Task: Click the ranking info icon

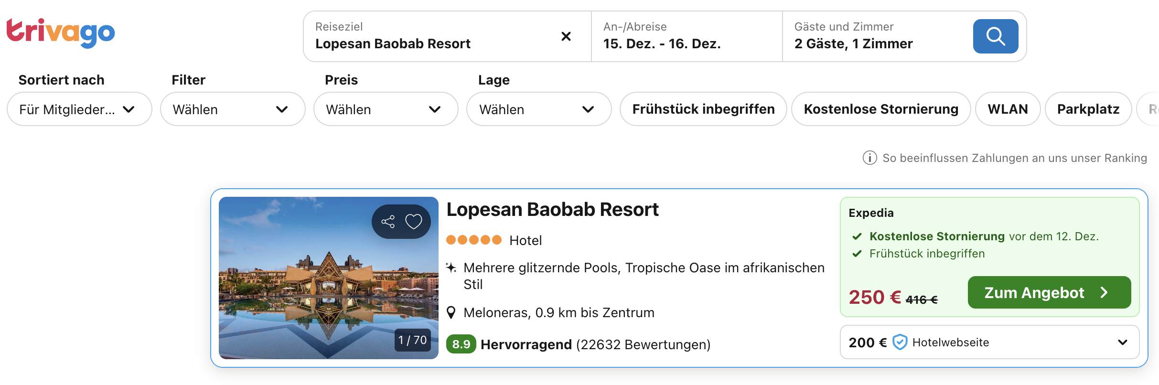Action: click(x=869, y=158)
